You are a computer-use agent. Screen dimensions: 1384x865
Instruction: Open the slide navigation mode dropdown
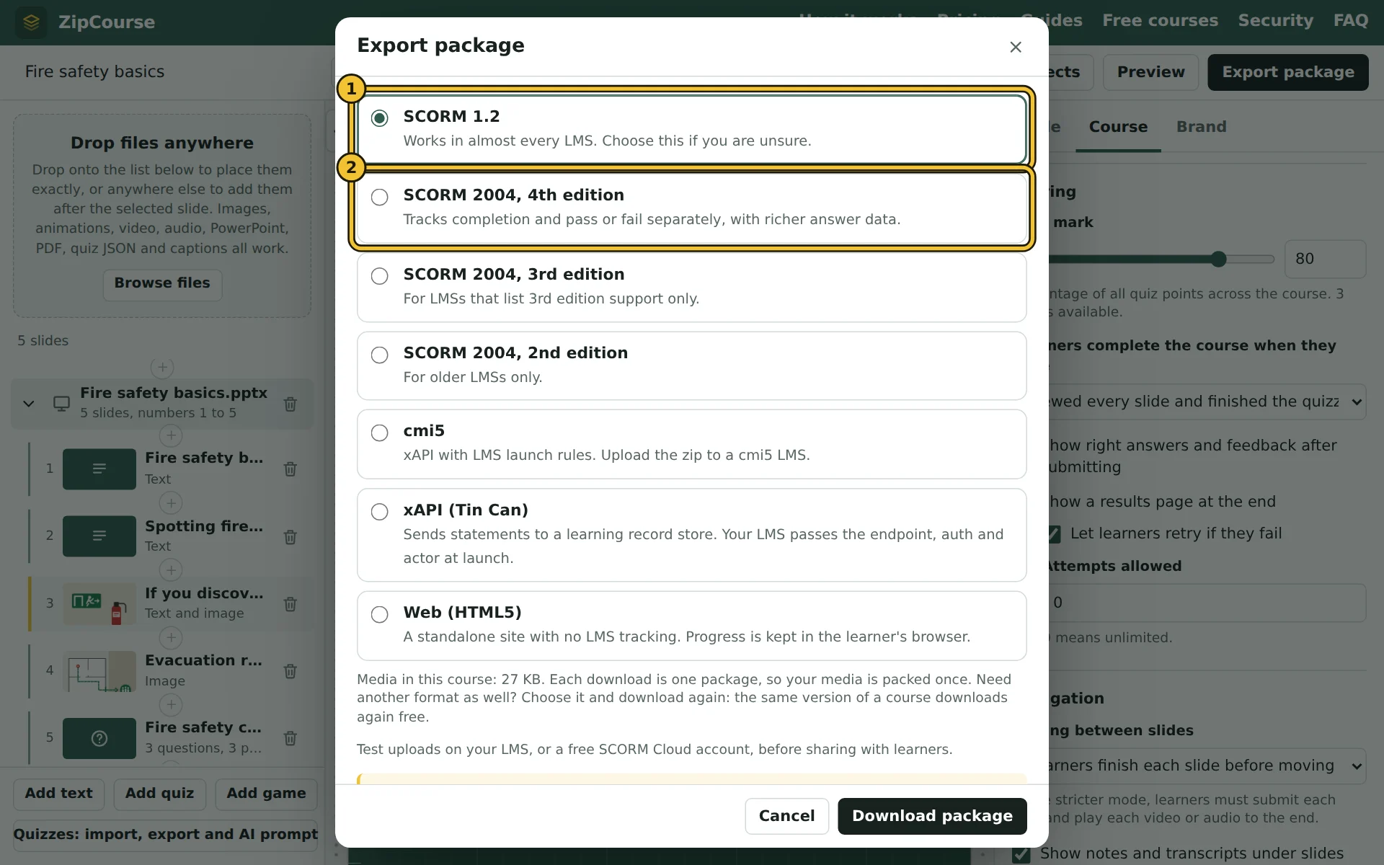click(1207, 766)
